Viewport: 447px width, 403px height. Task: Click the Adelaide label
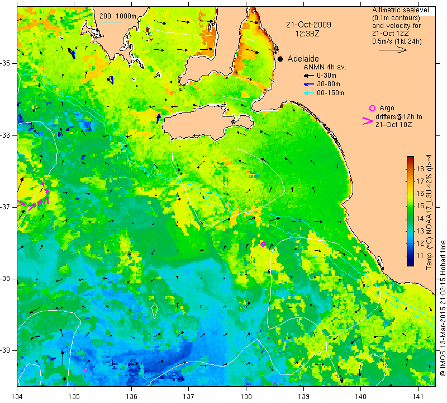pyautogui.click(x=303, y=59)
